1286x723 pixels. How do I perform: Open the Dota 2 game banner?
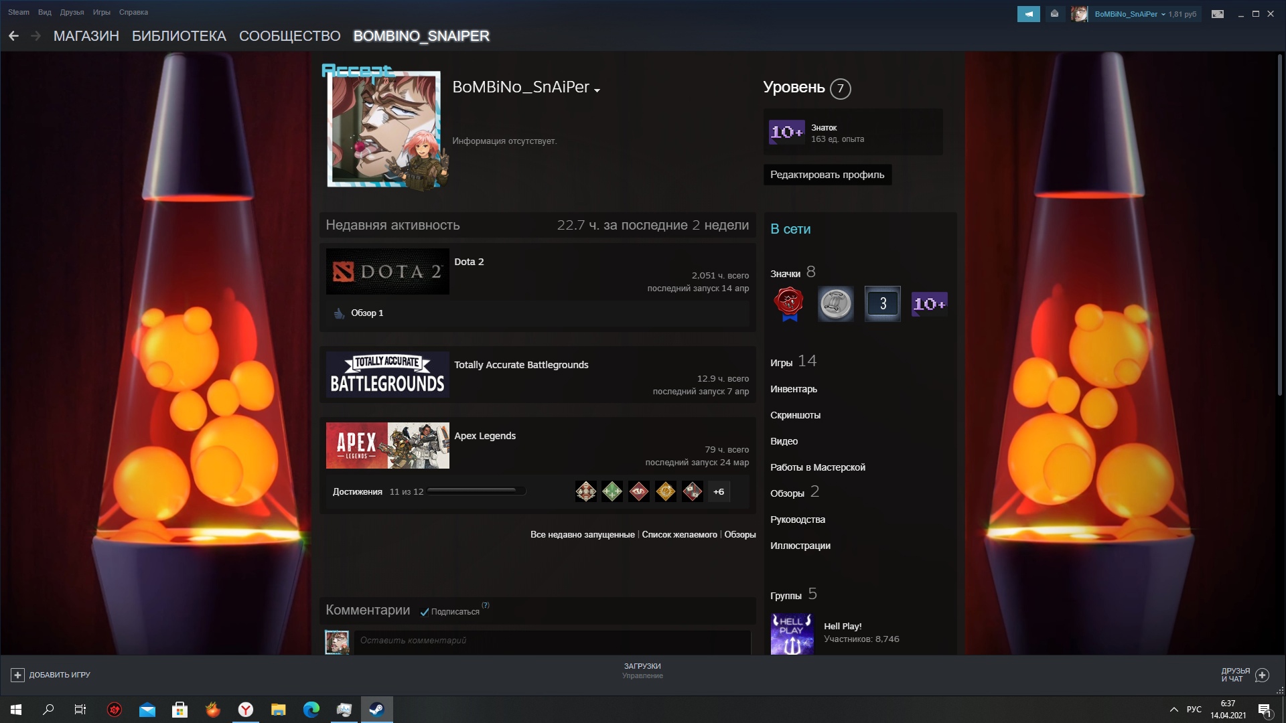[x=388, y=272]
